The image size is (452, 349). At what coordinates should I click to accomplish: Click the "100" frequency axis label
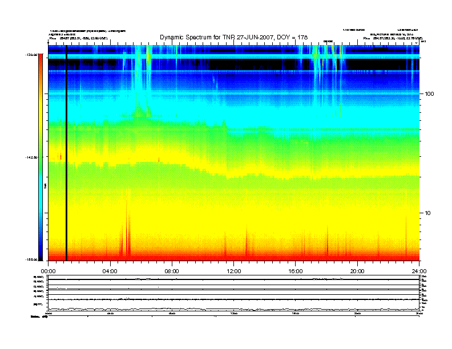tap(429, 94)
